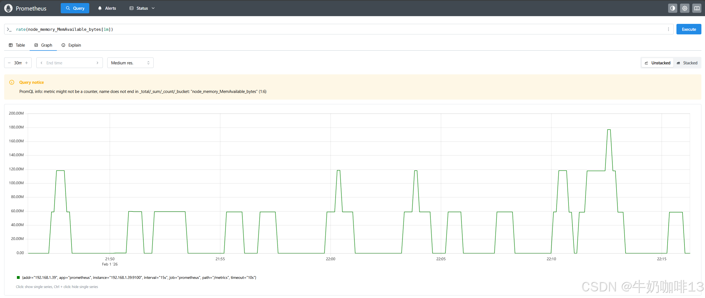Decrease the 30m range with minus

click(9, 63)
